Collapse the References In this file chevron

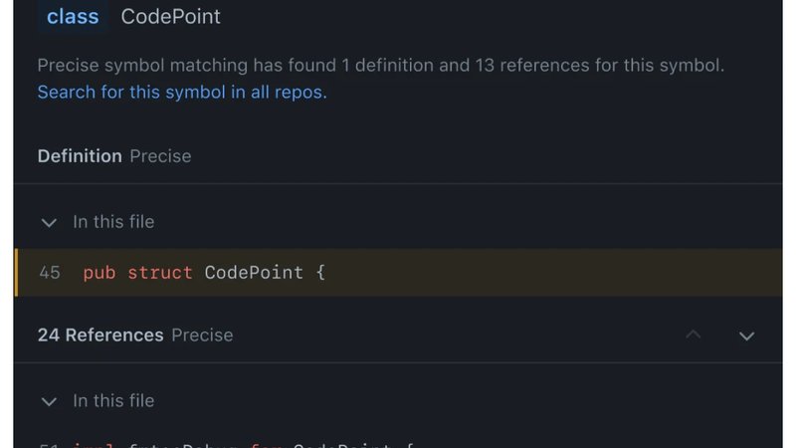click(49, 401)
